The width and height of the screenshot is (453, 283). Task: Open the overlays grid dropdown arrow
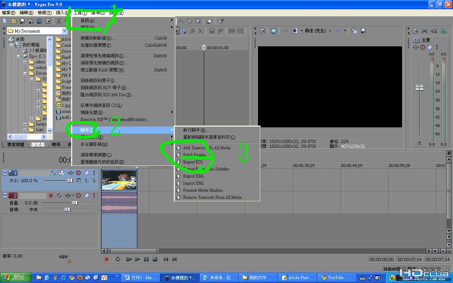(x=345, y=31)
